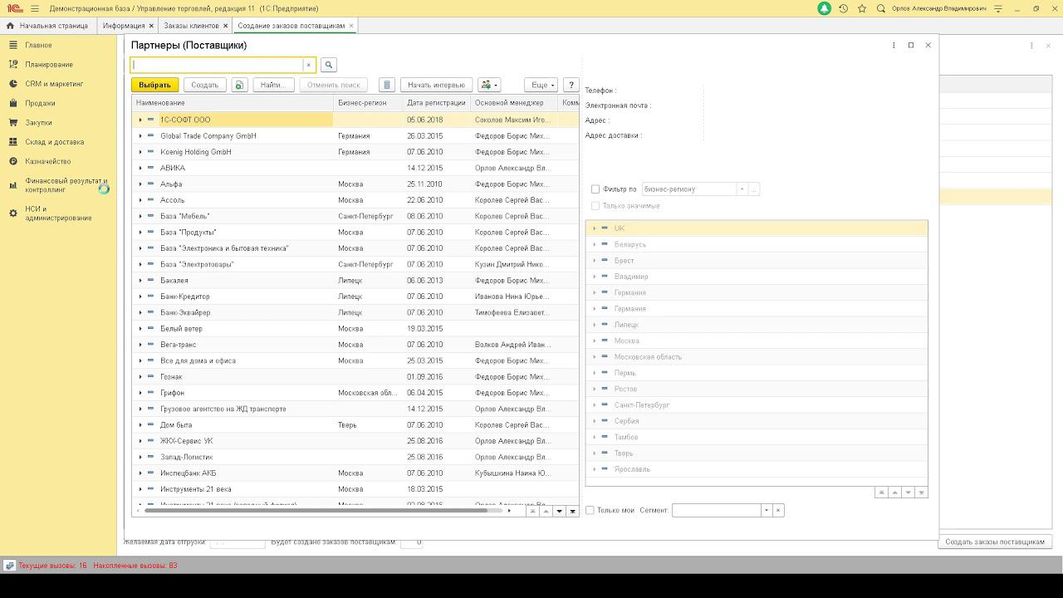The height and width of the screenshot is (598, 1063).
Task: Clear the Сегмент field with its x
Action: [778, 510]
